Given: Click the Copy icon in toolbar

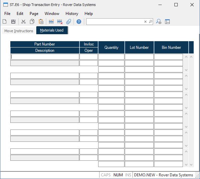Looking at the screenshot, I should tap(32, 22).
